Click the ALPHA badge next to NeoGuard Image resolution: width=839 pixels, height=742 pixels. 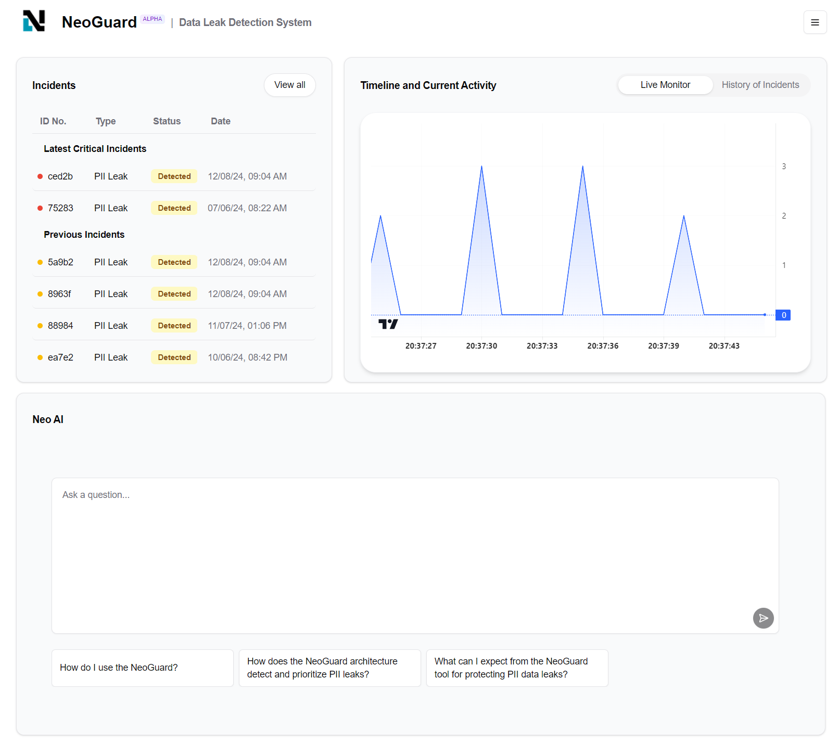[152, 19]
